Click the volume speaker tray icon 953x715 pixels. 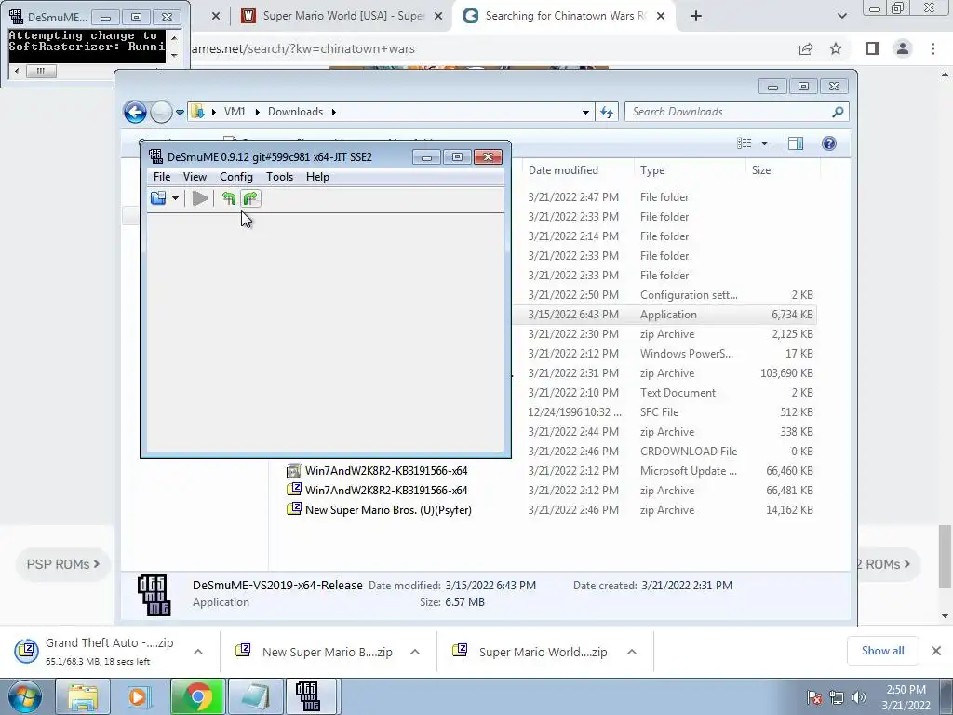coord(859,697)
